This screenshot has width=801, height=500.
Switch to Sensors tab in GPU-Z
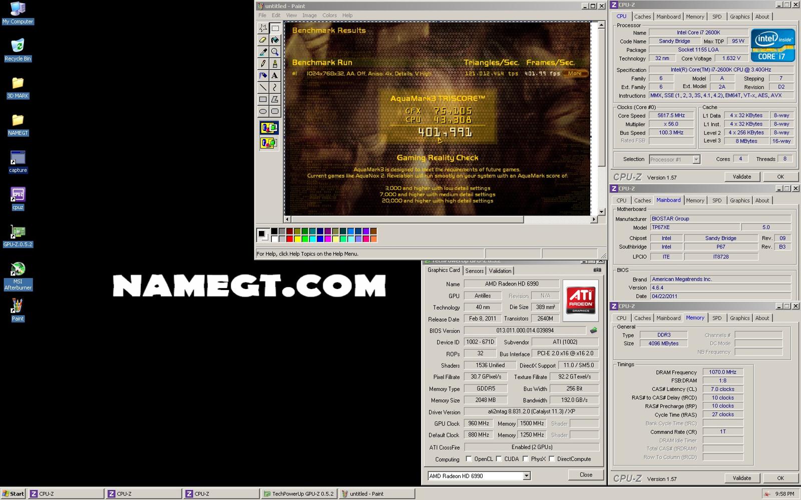click(475, 271)
